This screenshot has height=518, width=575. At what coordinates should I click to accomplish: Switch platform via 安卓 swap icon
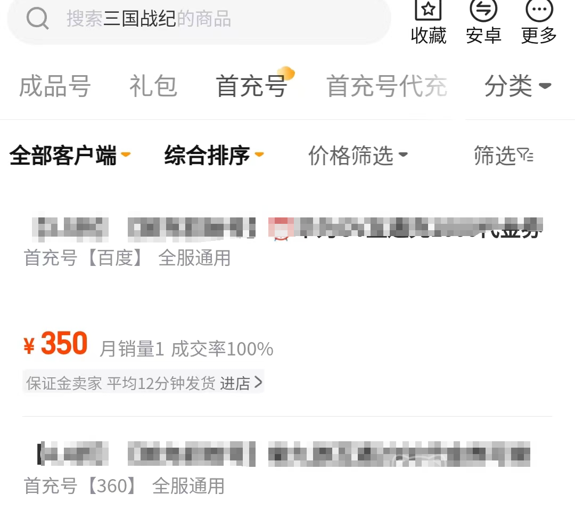pyautogui.click(x=483, y=10)
